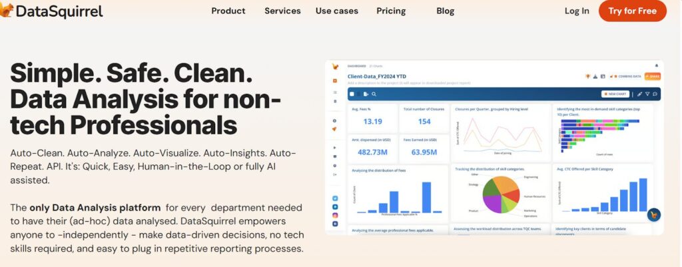Click the orange rocket icon in sidebar
The width and height of the screenshot is (682, 267).
334,129
